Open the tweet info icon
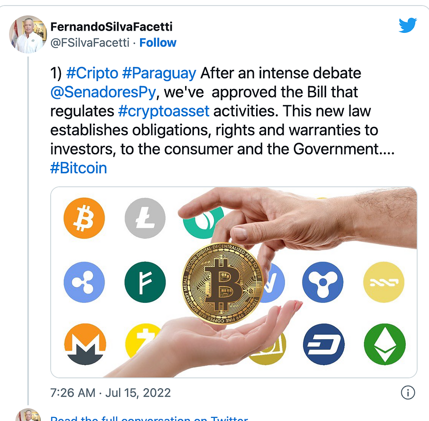 (x=408, y=393)
